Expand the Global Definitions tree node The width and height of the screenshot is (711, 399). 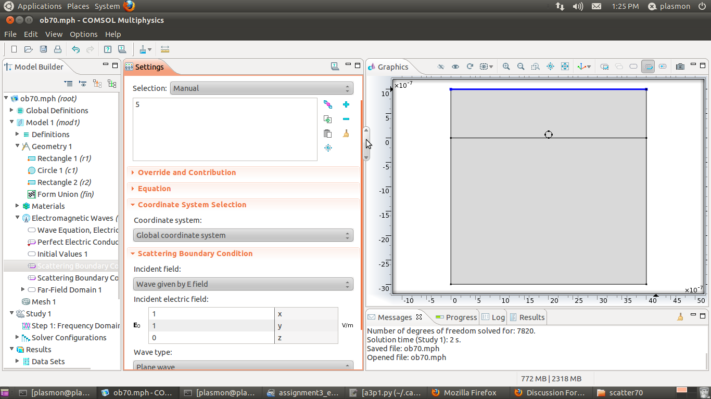(11, 110)
